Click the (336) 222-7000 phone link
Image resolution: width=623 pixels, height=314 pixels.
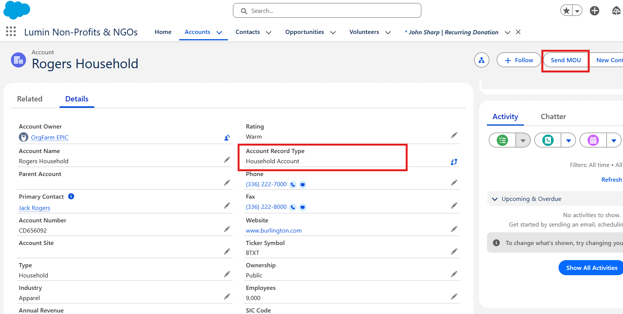(x=266, y=184)
